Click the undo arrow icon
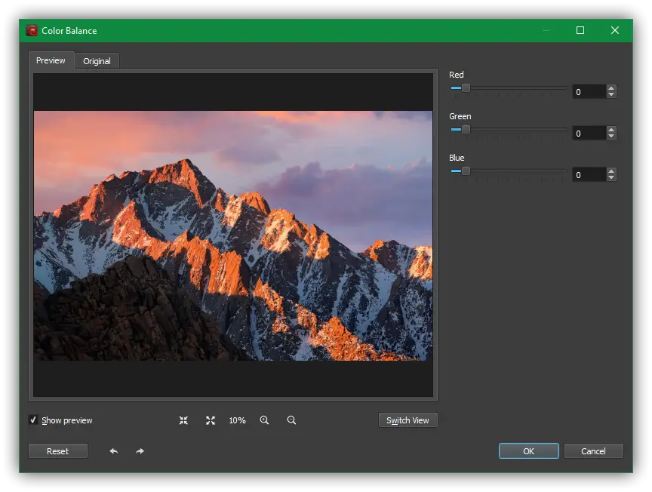 click(113, 451)
